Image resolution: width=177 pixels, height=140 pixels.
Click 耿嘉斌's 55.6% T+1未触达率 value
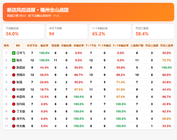click(121, 68)
